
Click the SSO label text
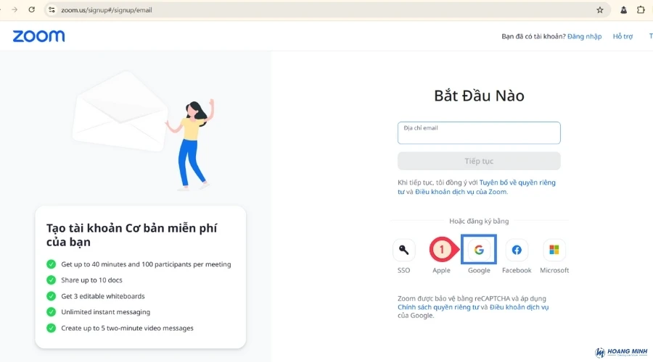click(403, 270)
